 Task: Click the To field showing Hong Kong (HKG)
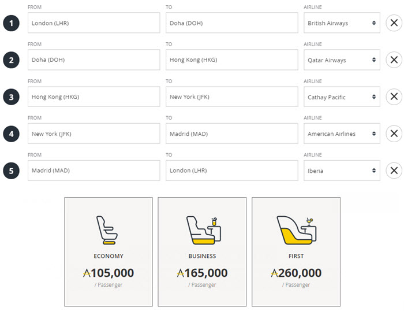pyautogui.click(x=232, y=60)
